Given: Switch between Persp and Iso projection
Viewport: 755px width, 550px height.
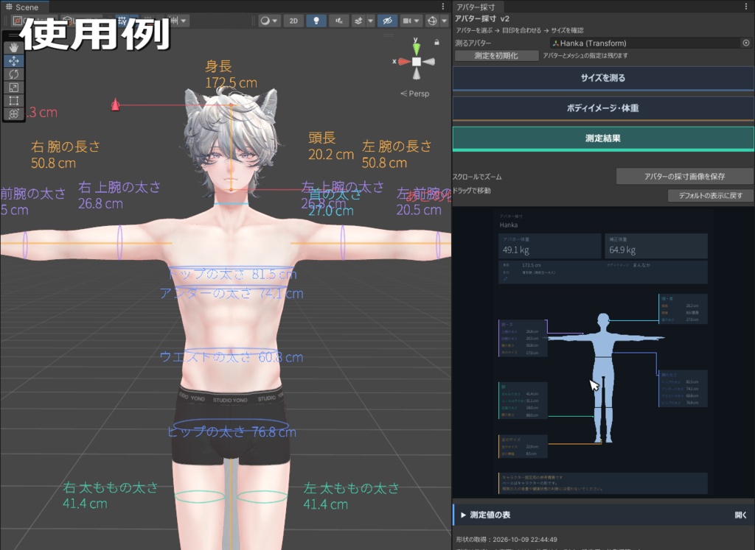Looking at the screenshot, I should point(415,94).
